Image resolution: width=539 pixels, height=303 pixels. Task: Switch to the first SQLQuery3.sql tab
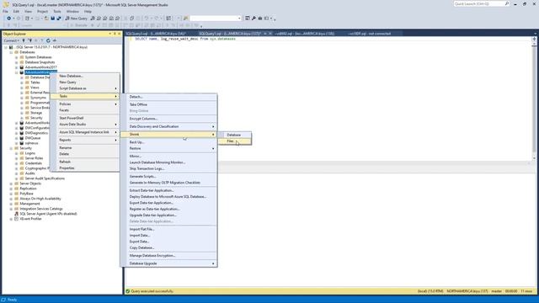156,34
